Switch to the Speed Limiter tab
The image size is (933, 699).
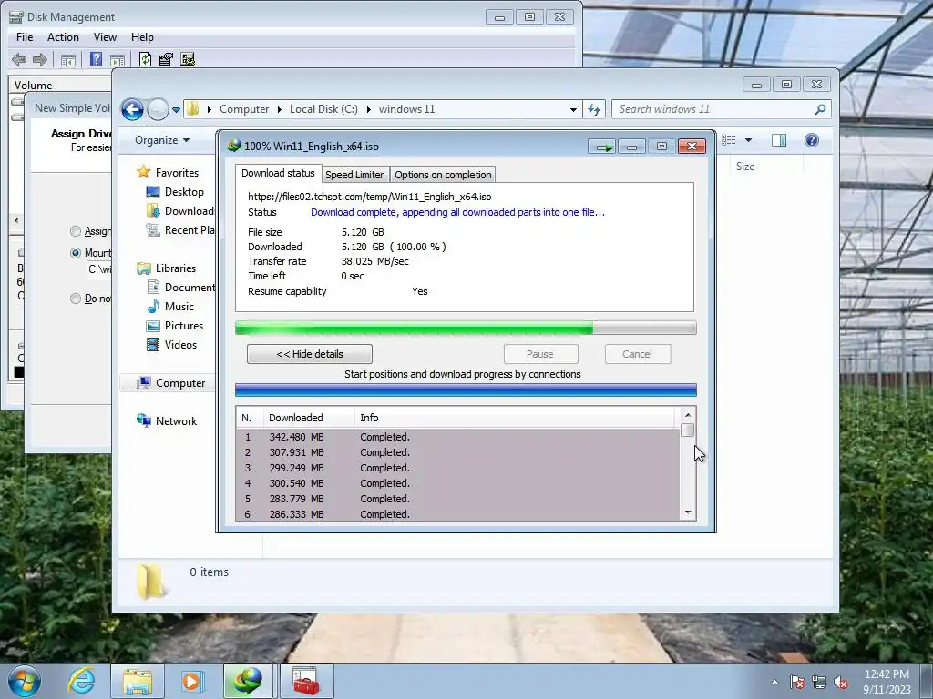coord(354,175)
